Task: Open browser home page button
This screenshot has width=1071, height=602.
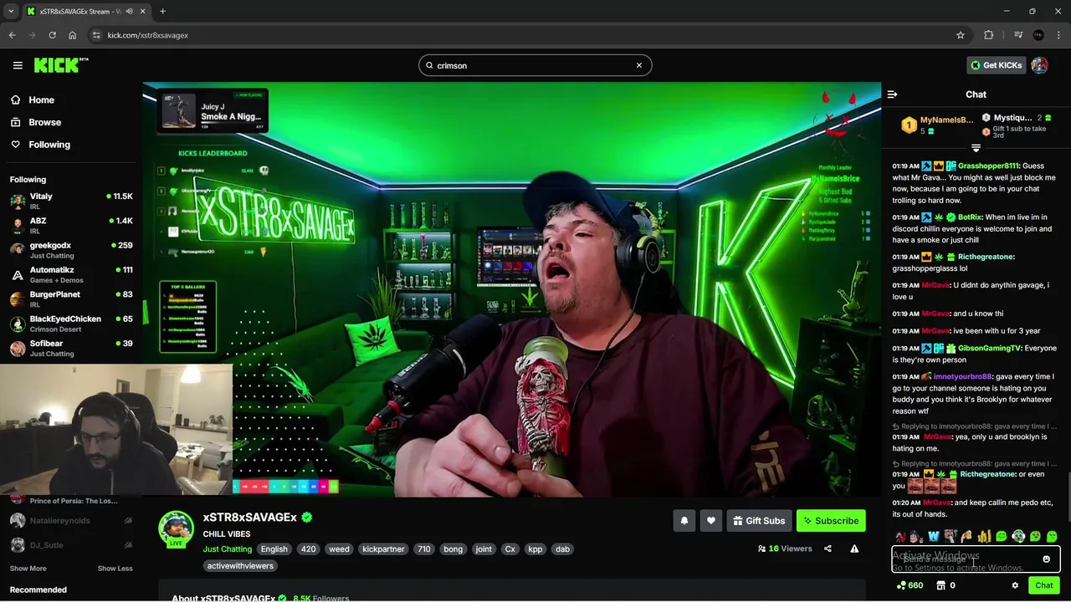Action: pyautogui.click(x=72, y=35)
